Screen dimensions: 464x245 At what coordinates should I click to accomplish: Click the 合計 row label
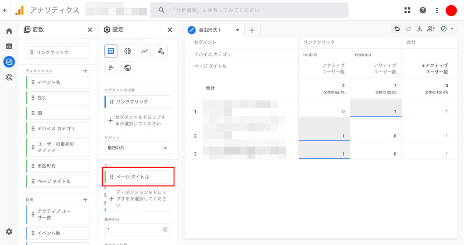(210, 88)
